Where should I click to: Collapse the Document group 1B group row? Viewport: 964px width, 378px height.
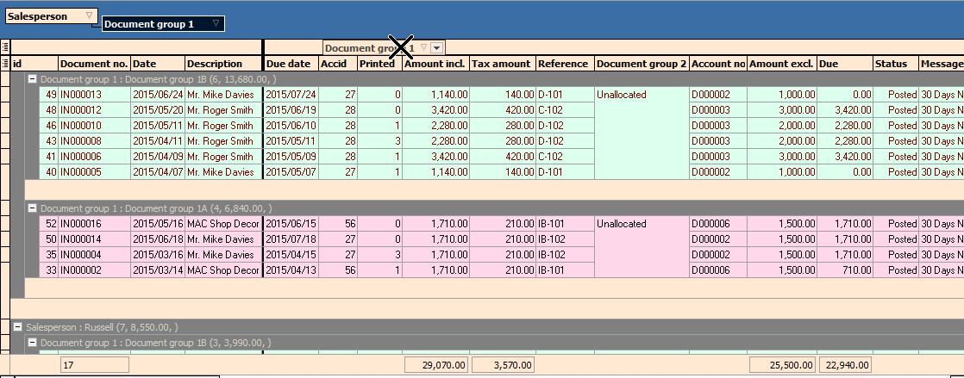point(32,78)
